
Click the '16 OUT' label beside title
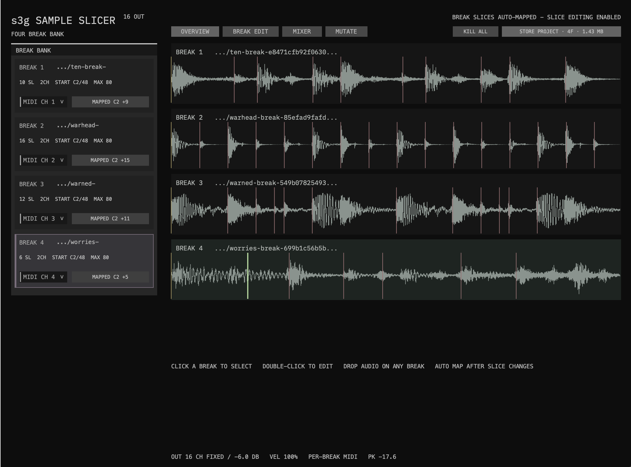coord(134,17)
